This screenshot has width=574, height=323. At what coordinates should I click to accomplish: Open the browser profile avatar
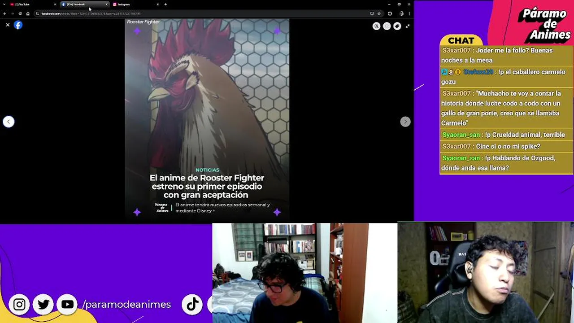tap(401, 13)
